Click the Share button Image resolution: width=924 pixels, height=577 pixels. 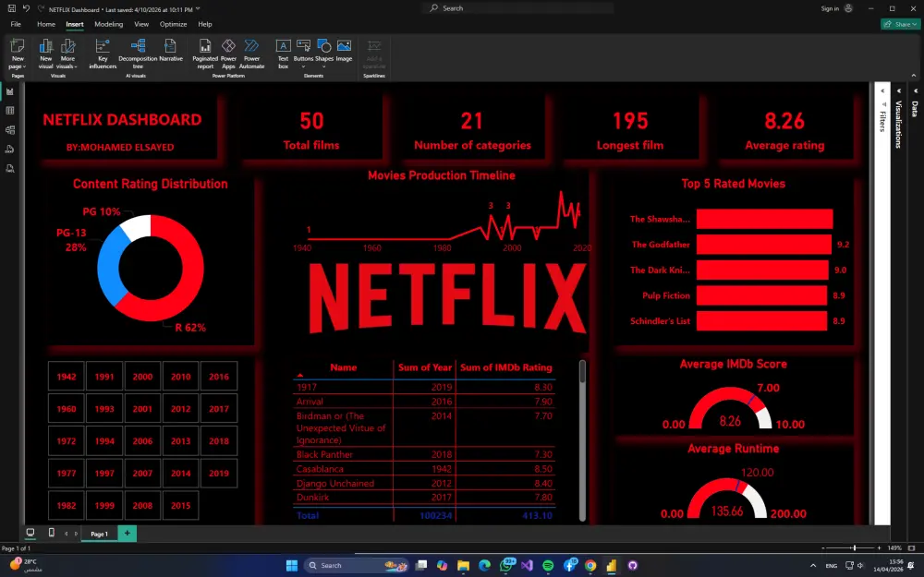tap(901, 24)
